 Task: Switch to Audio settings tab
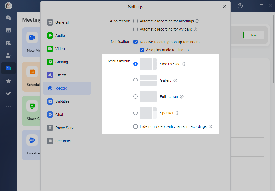[67, 36]
